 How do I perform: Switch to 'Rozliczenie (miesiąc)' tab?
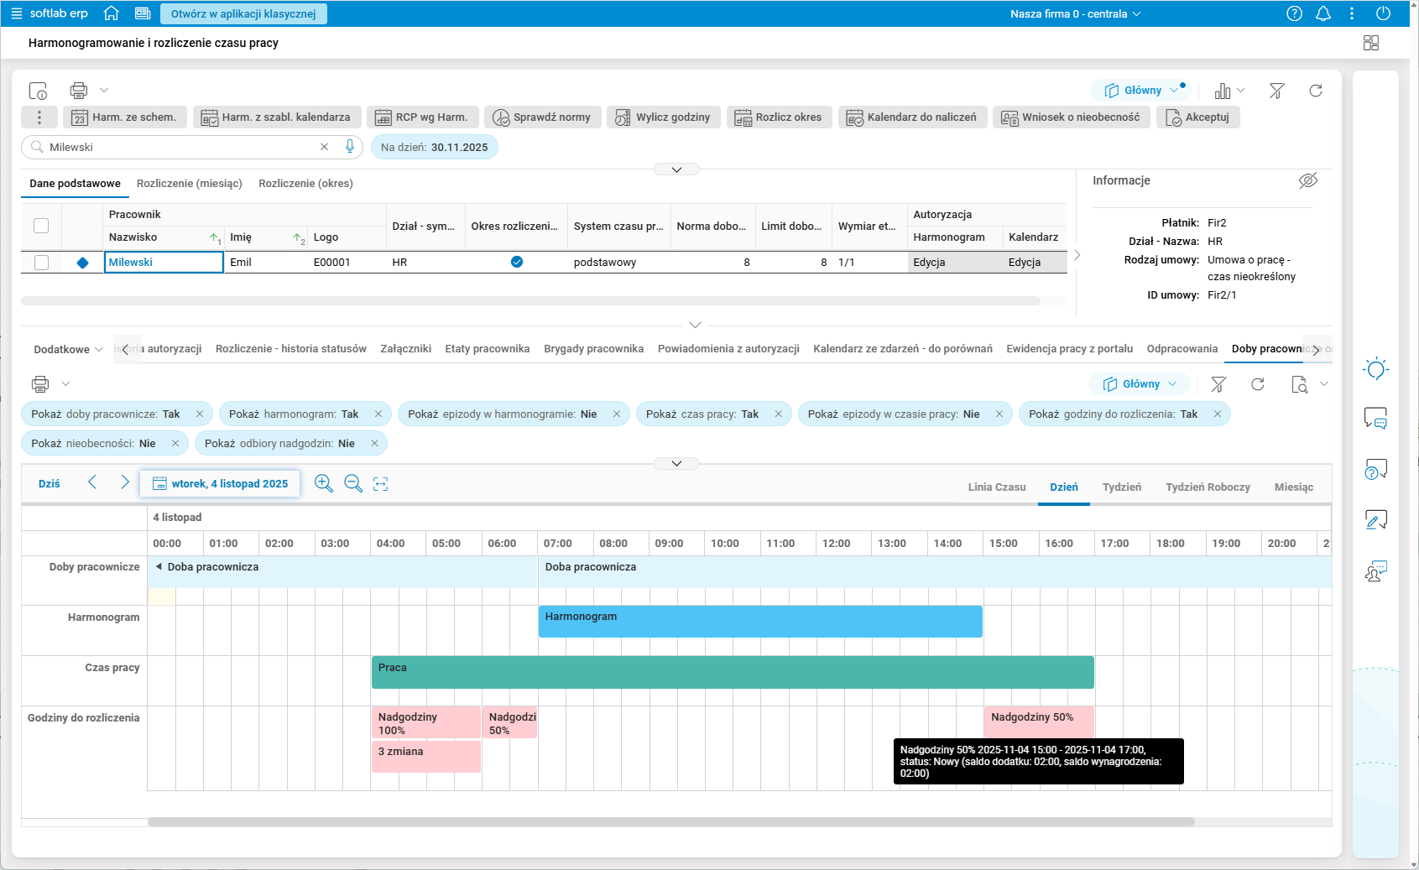coord(190,184)
